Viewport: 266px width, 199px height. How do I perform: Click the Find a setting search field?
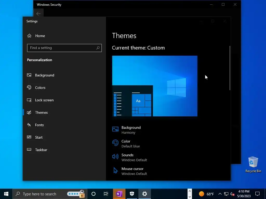click(64, 48)
